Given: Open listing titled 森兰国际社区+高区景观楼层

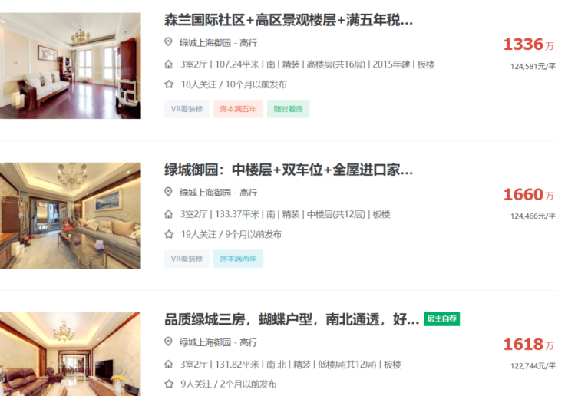Looking at the screenshot, I should [289, 20].
